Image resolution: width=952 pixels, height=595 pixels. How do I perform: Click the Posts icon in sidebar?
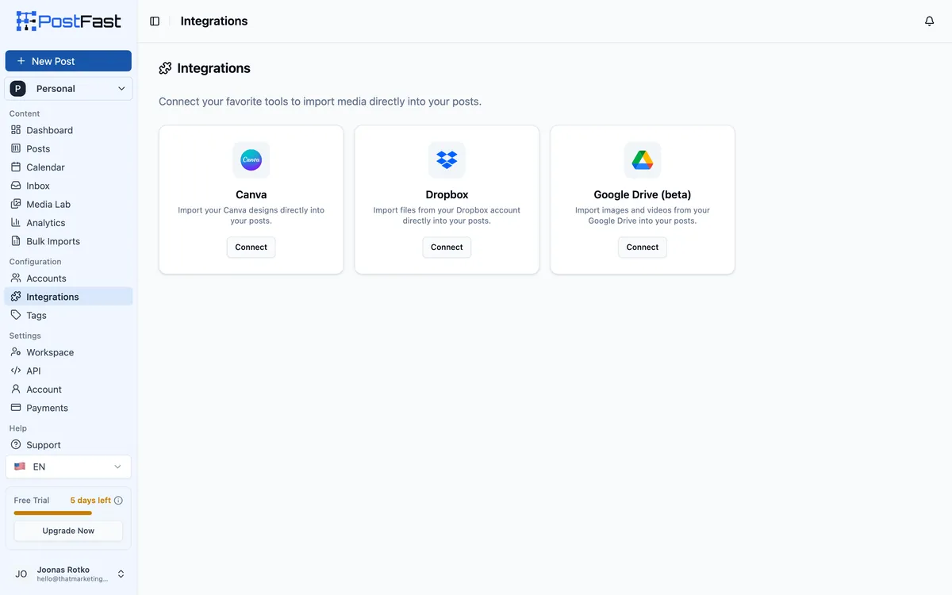(16, 148)
